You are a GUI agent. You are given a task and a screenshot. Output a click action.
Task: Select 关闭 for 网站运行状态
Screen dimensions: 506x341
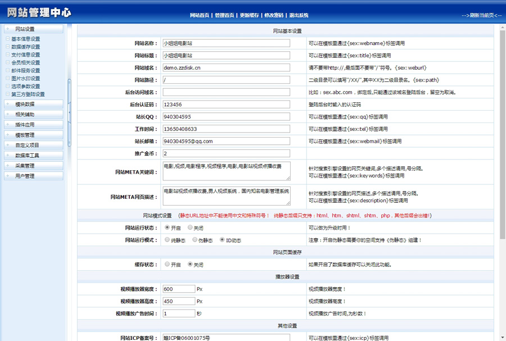191,228
